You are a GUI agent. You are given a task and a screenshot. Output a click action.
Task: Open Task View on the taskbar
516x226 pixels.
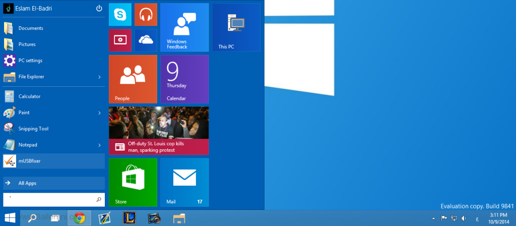[55, 218]
